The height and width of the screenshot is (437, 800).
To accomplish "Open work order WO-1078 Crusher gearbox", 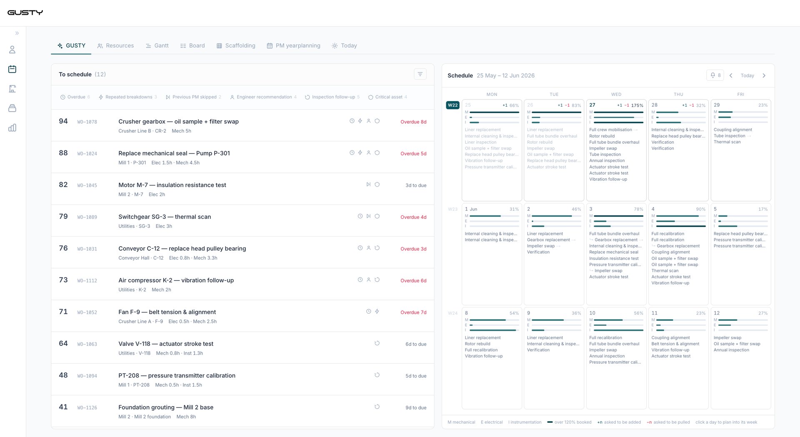I will [x=242, y=125].
